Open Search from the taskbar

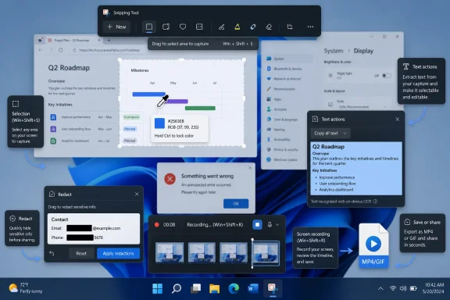click(x=177, y=288)
